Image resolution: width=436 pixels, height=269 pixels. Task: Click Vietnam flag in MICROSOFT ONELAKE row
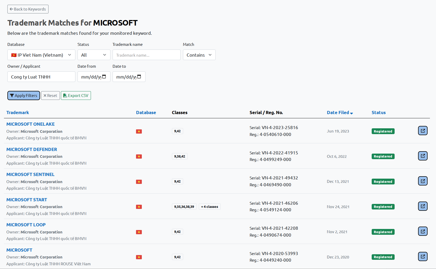[x=139, y=131]
